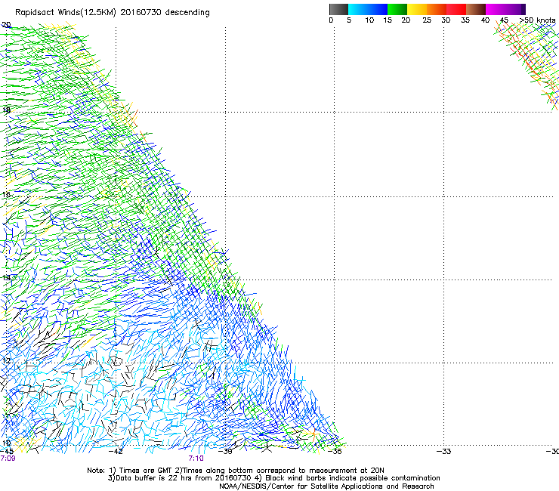The image size is (559, 491).
Task: Click the longitude label '-42' on bottom axis
Action: click(x=116, y=452)
